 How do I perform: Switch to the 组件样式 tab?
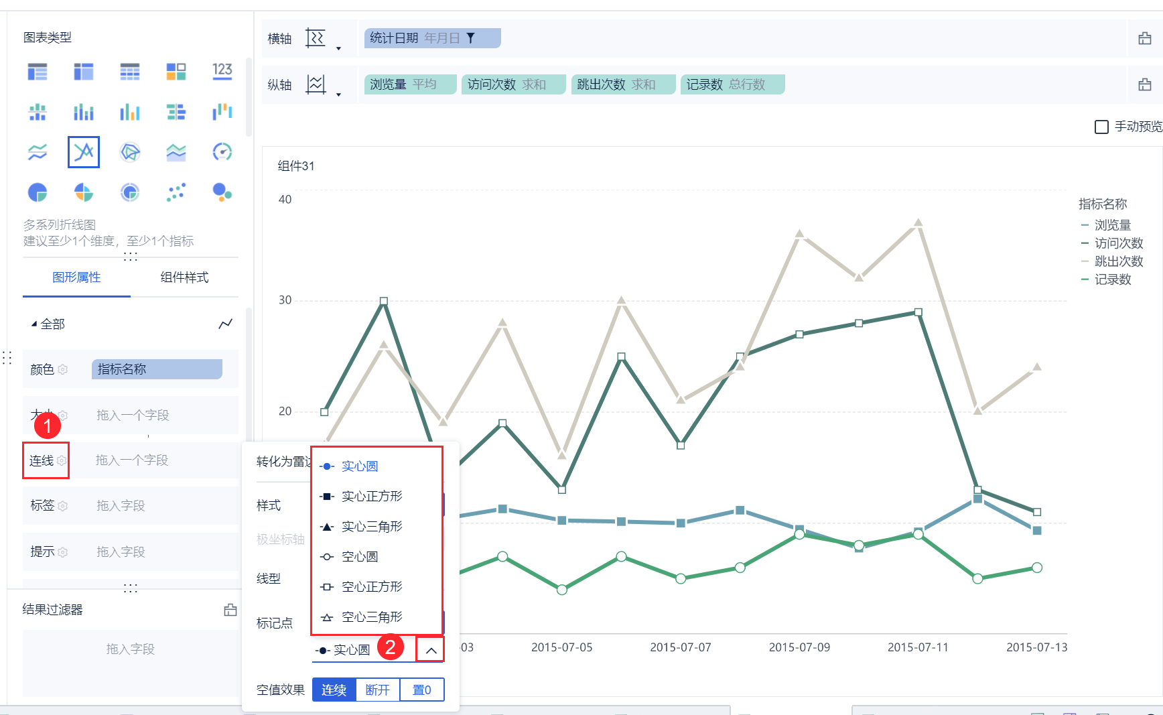(x=184, y=277)
